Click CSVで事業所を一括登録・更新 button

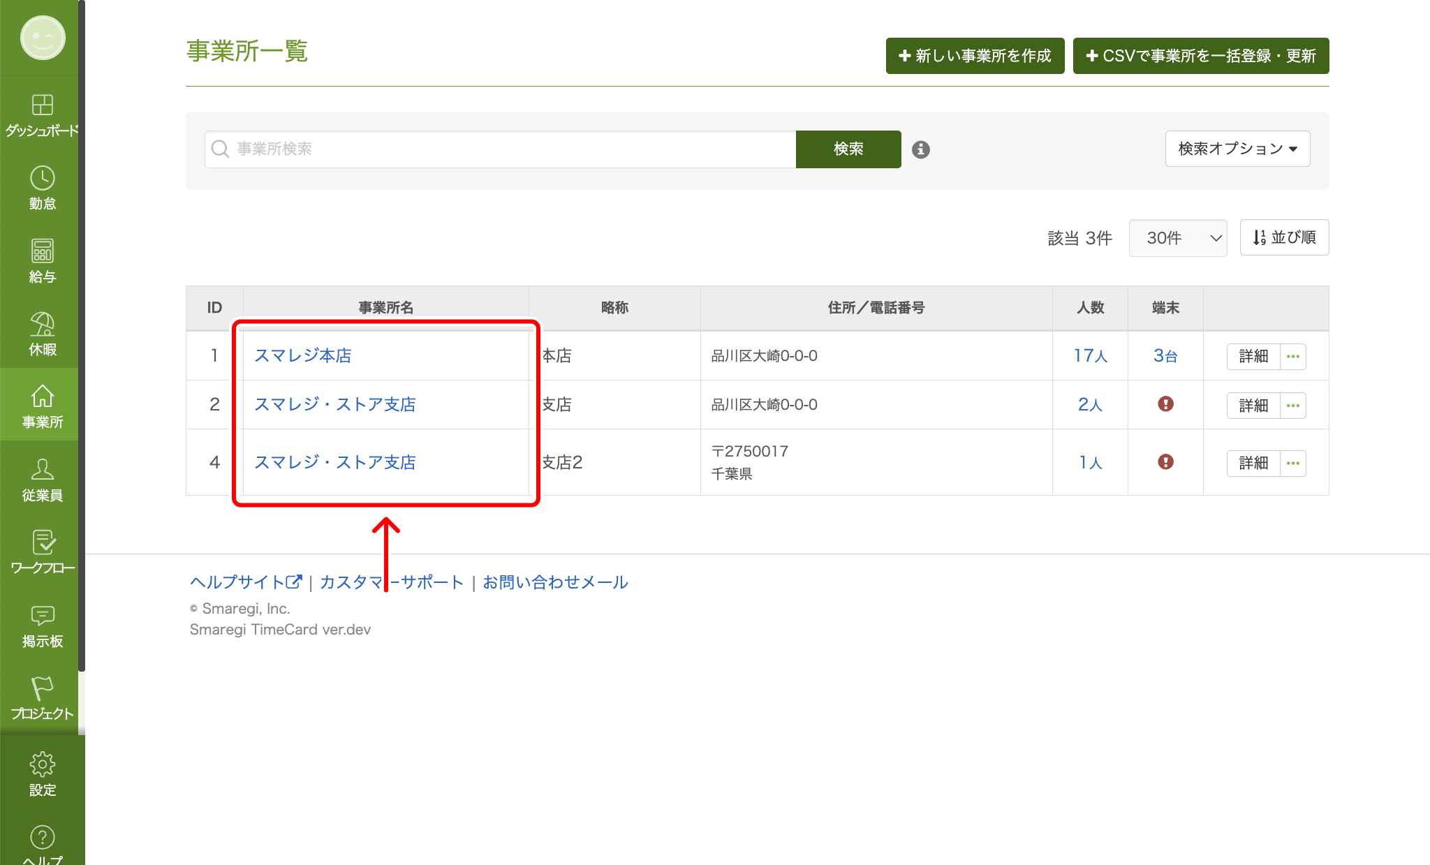point(1200,56)
